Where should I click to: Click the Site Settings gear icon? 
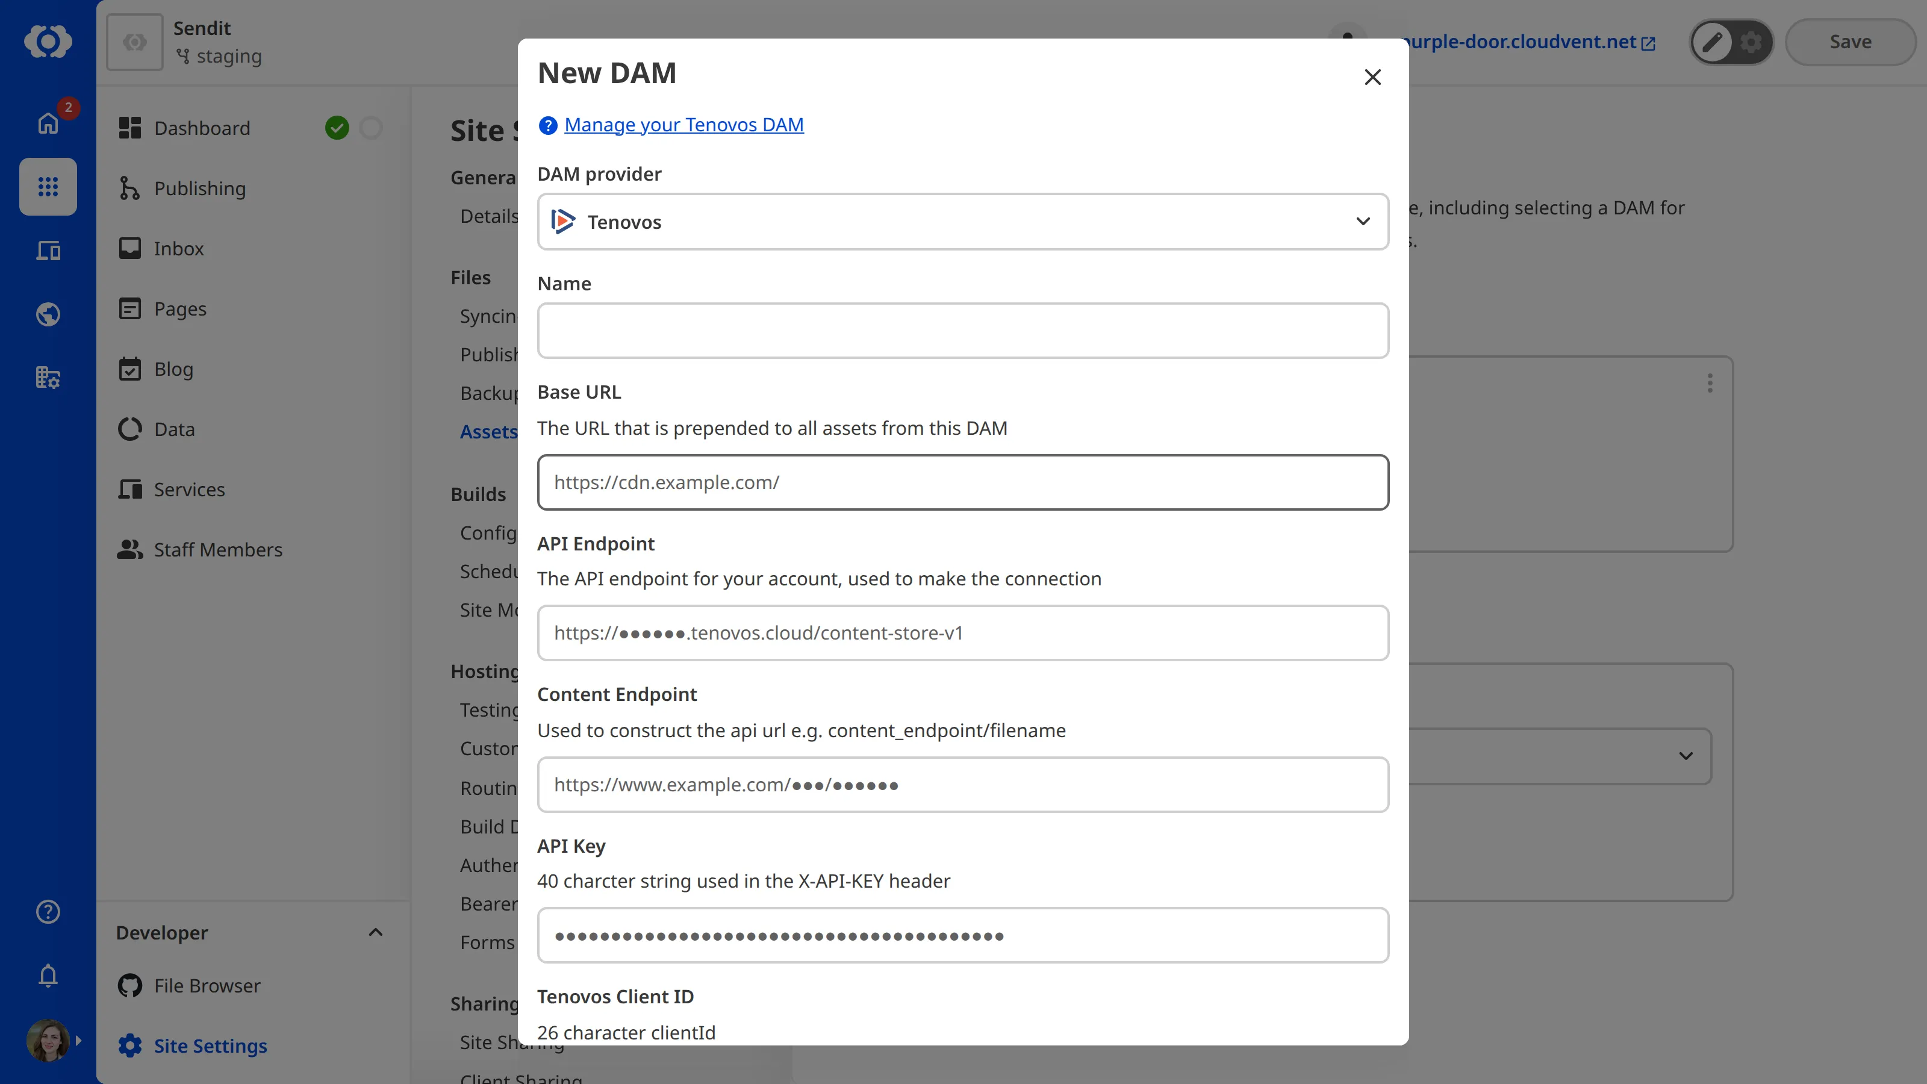click(x=130, y=1046)
